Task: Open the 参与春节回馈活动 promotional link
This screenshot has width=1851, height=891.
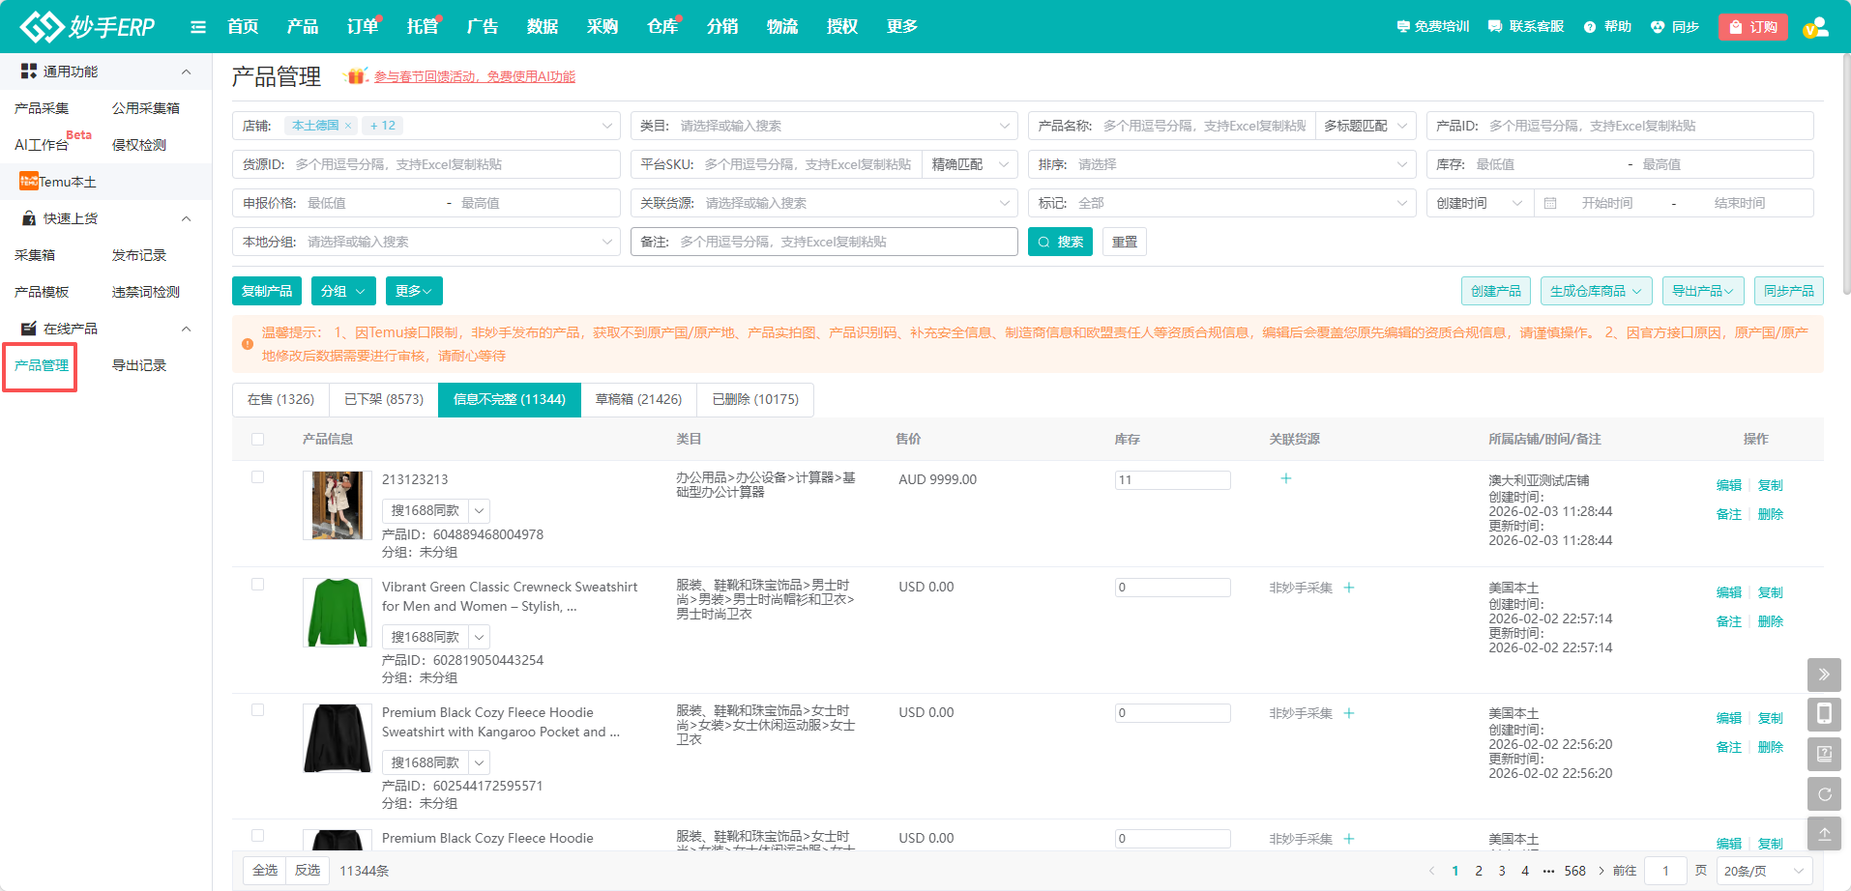Action: pos(474,76)
